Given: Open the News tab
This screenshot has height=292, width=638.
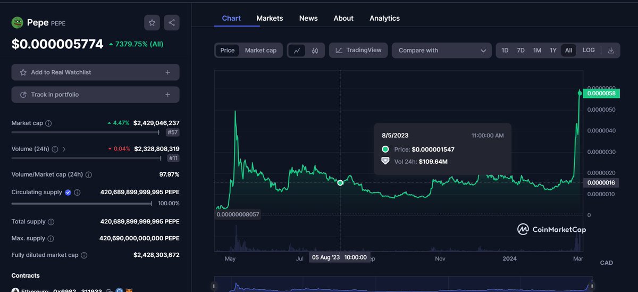Looking at the screenshot, I should [308, 18].
